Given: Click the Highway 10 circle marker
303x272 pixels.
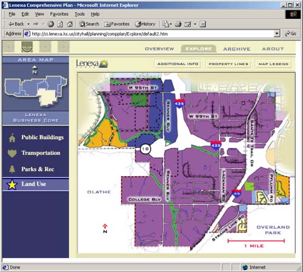Looking at the screenshot, I should 145,149.
